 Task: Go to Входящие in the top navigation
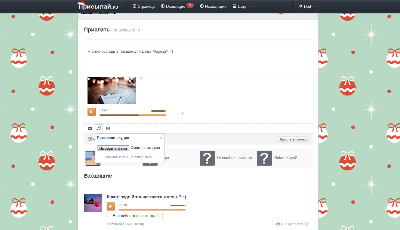[x=173, y=6]
